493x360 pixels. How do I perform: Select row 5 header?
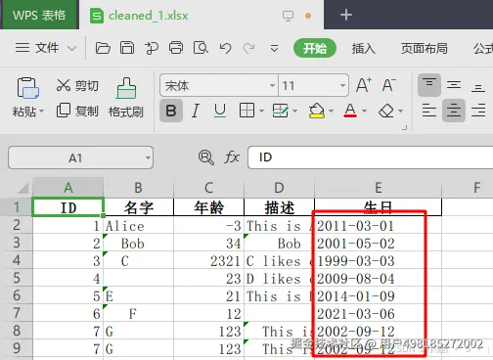tap(17, 278)
